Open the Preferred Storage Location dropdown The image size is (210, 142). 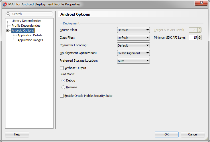coord(133,61)
